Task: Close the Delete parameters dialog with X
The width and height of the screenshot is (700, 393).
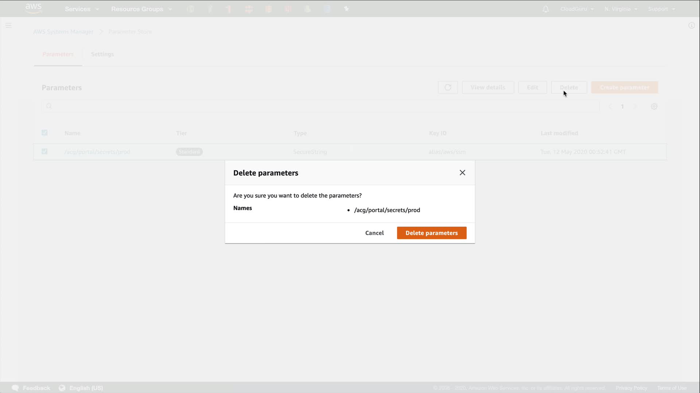Action: [462, 173]
